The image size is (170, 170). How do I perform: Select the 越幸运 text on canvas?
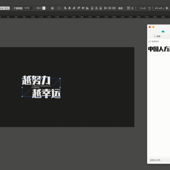tap(46, 94)
